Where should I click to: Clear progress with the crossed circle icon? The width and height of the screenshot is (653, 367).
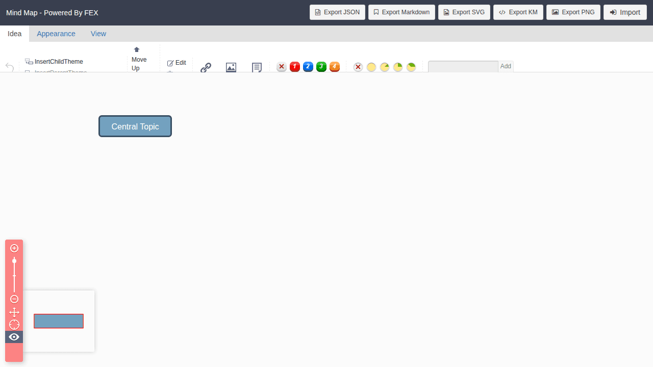[358, 67]
